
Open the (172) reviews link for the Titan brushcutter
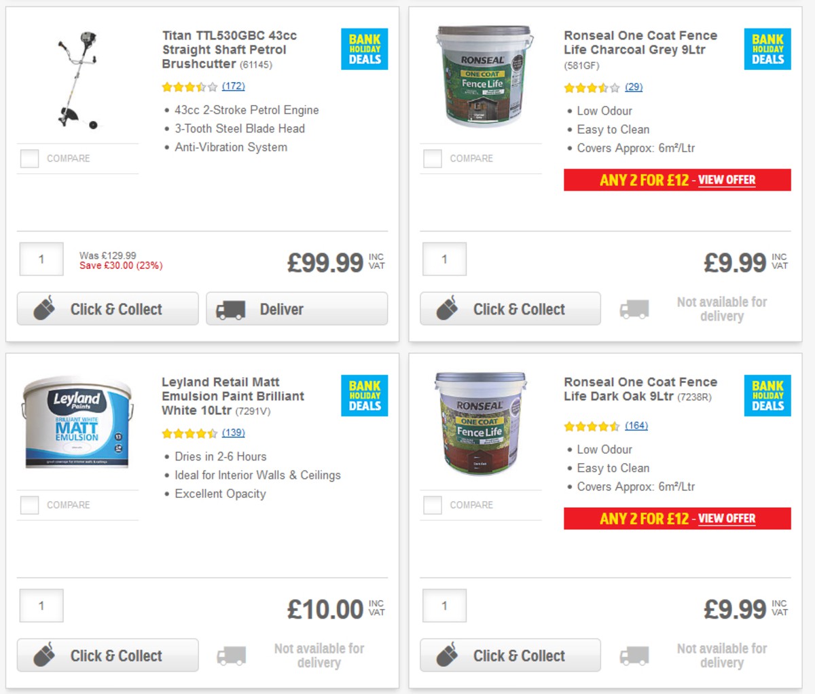pos(234,87)
